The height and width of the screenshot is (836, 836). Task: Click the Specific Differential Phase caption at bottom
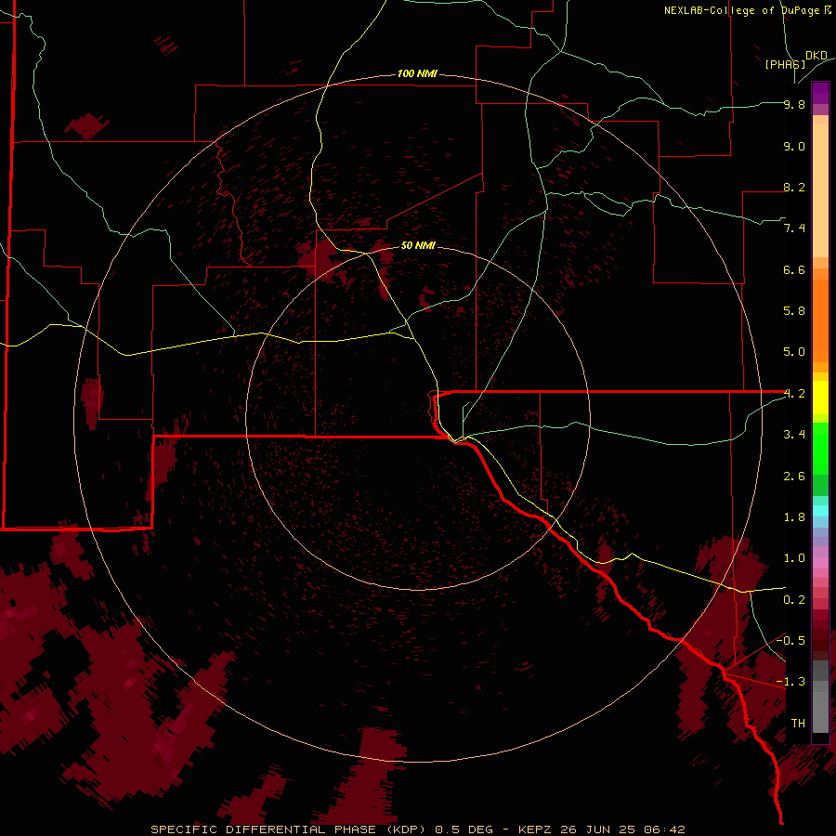pos(417,829)
